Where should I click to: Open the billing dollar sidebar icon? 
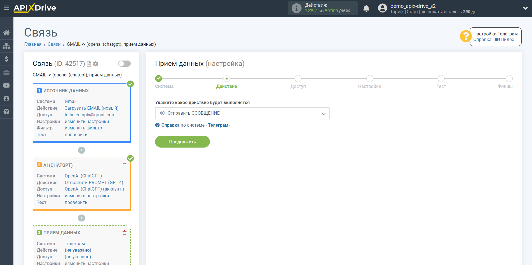click(6, 59)
